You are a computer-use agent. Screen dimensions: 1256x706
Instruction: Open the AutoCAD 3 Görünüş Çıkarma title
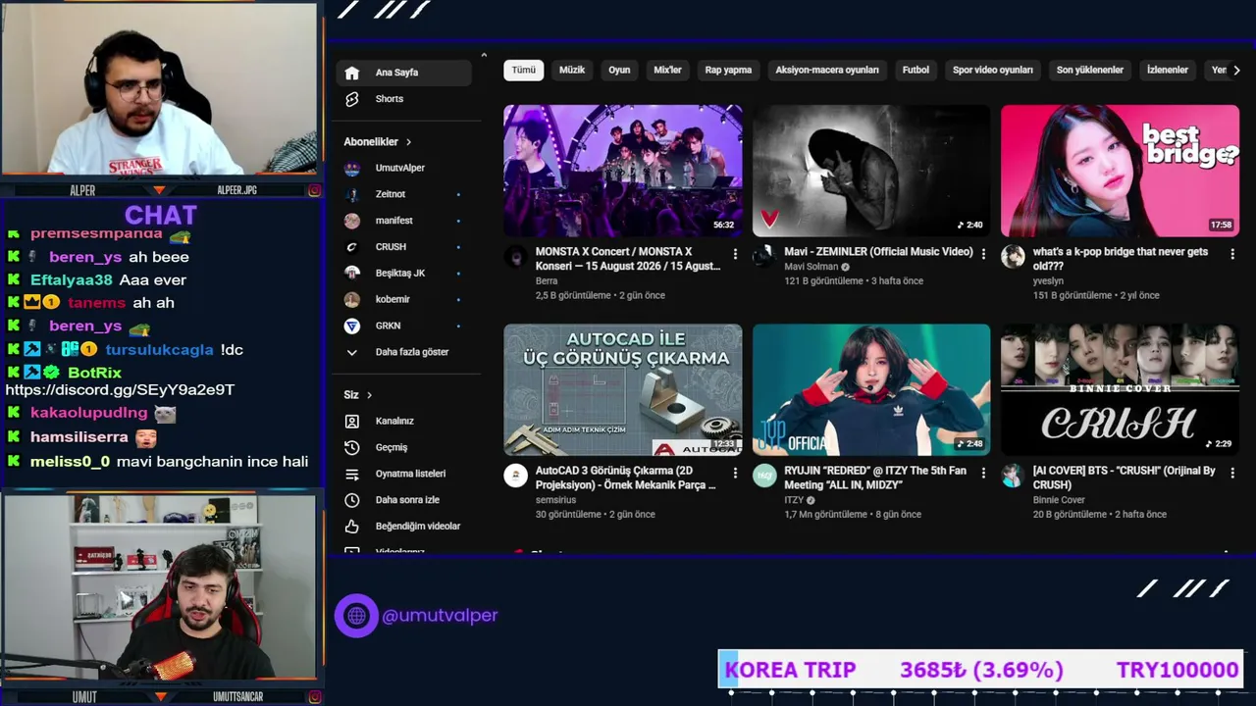[625, 478]
